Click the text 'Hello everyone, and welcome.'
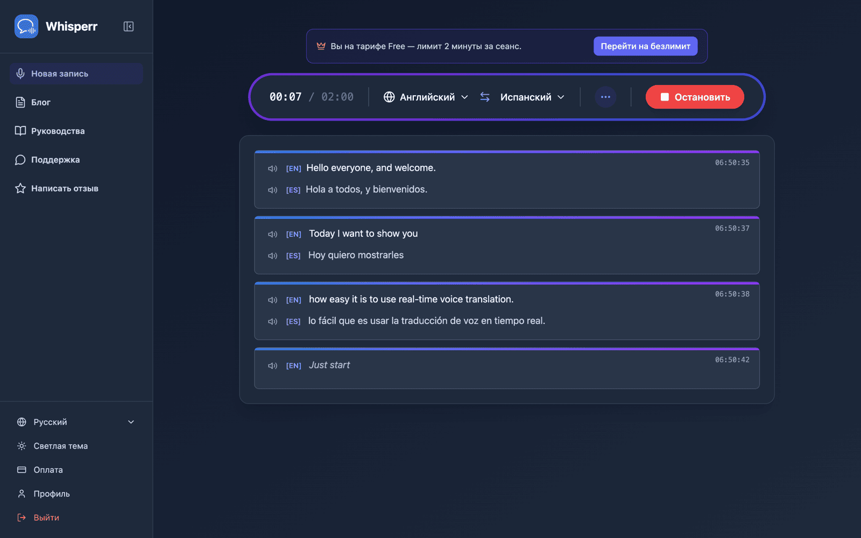The width and height of the screenshot is (861, 538). click(x=371, y=168)
